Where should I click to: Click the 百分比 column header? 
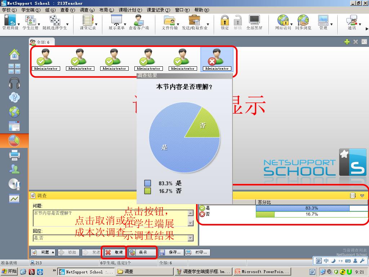pyautogui.click(x=311, y=202)
